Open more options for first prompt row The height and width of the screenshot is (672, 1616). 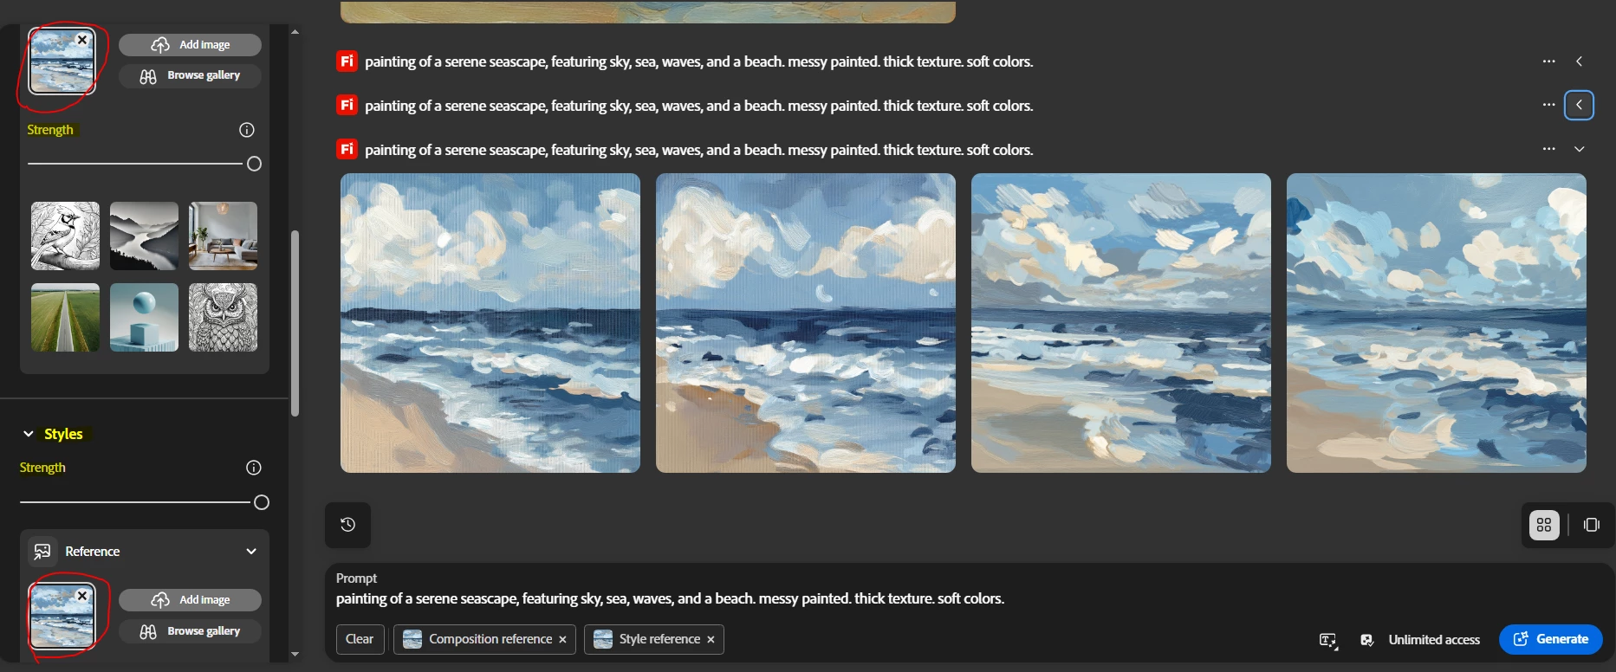coord(1548,61)
